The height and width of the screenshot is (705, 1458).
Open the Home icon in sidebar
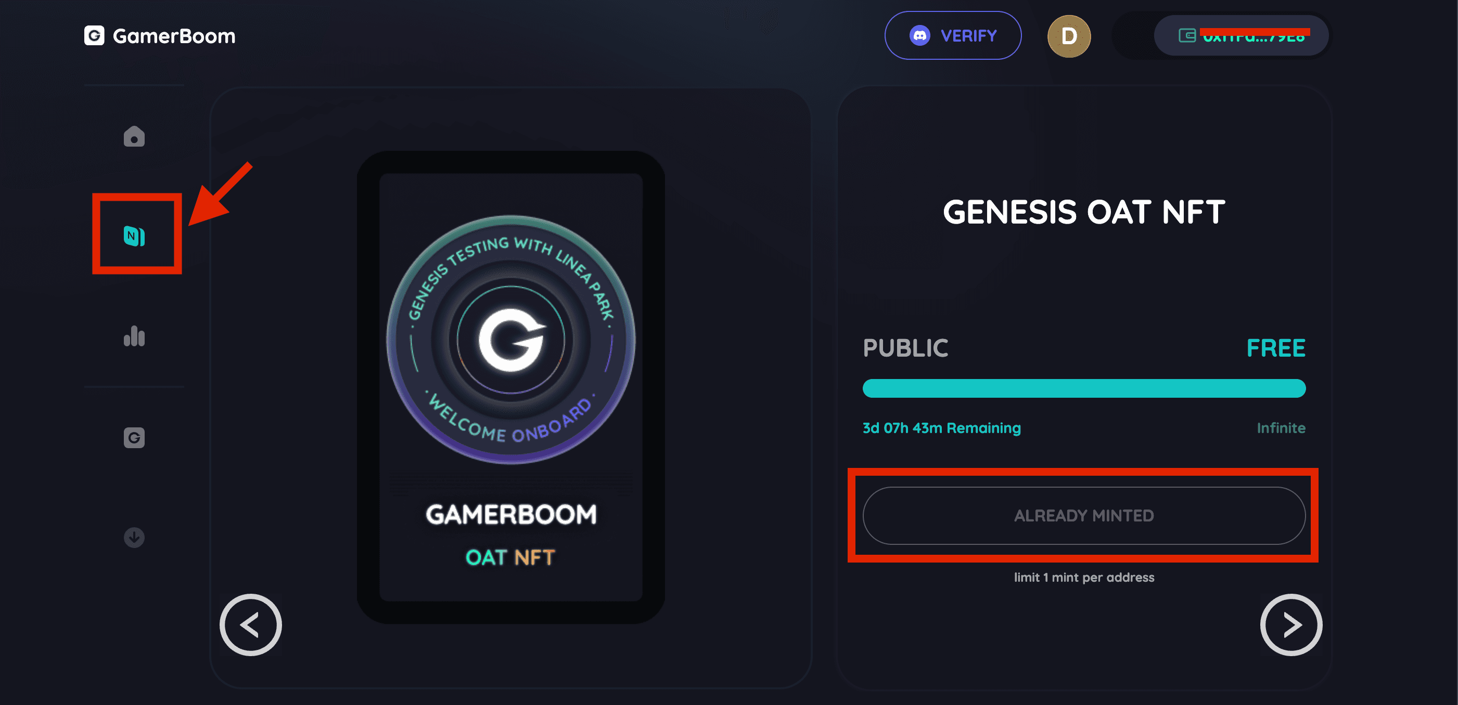(134, 136)
